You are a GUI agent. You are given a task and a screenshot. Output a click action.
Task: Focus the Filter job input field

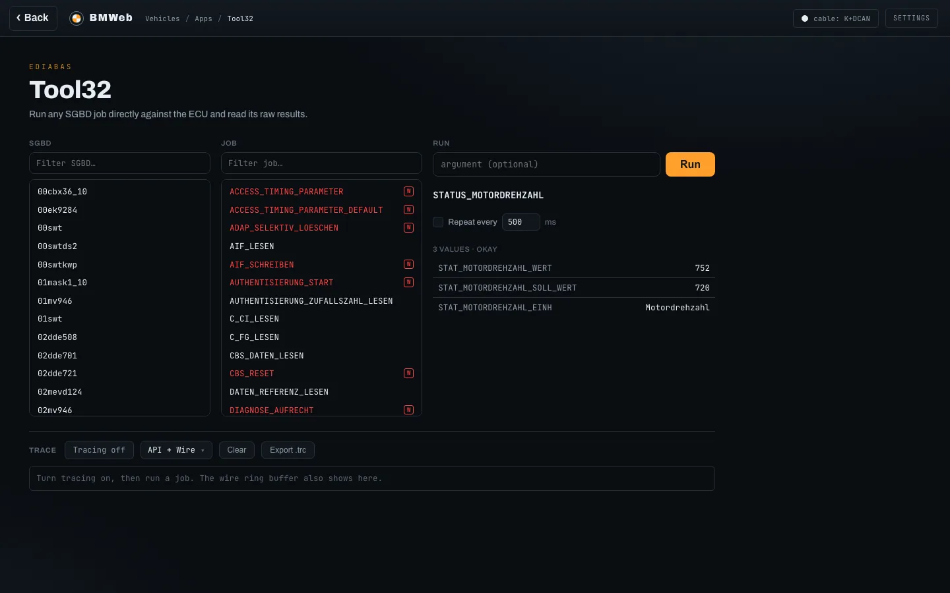coord(321,163)
